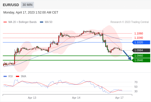
Task: Select the 1.0984 current price tag
Action: pos(141,50)
